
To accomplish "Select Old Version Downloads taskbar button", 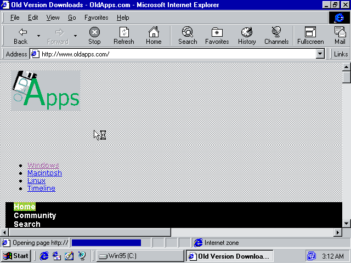I will [230, 256].
